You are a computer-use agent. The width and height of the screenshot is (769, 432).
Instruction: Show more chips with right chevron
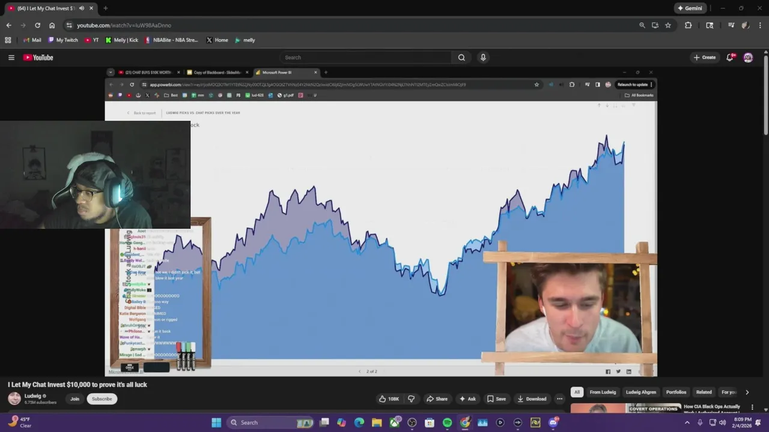[747, 392]
